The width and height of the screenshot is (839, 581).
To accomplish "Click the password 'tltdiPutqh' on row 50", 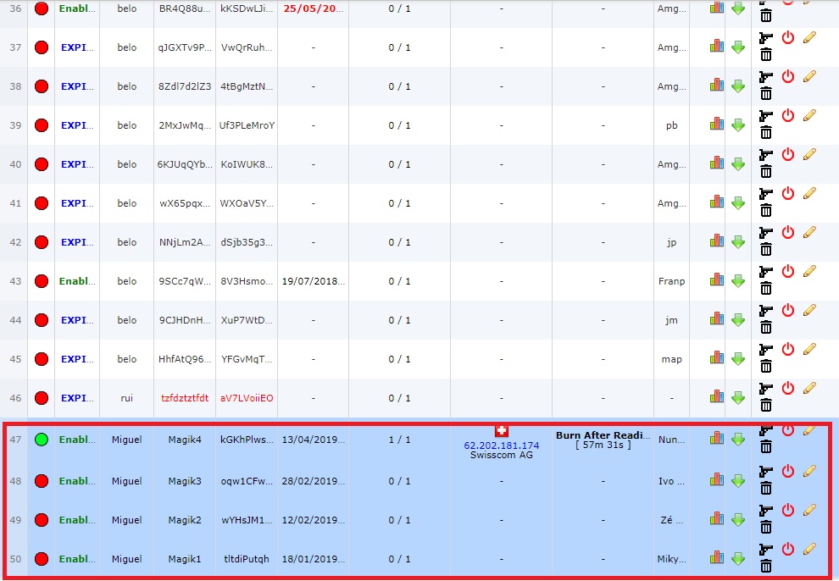I will click(x=247, y=559).
